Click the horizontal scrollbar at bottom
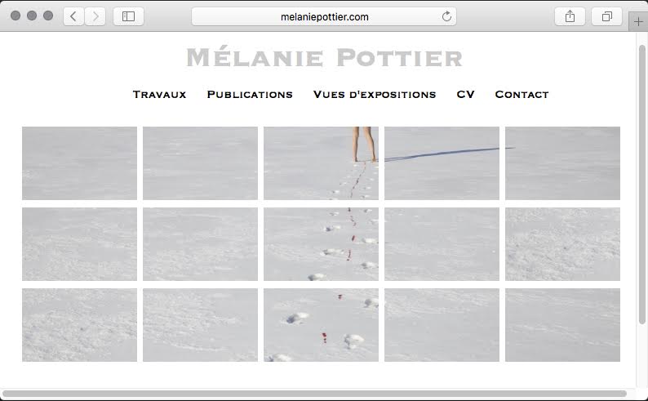 pyautogui.click(x=314, y=393)
